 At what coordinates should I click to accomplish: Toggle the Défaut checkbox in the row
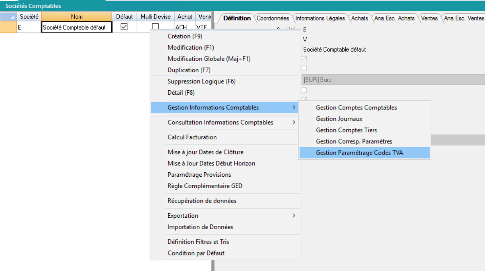point(124,27)
